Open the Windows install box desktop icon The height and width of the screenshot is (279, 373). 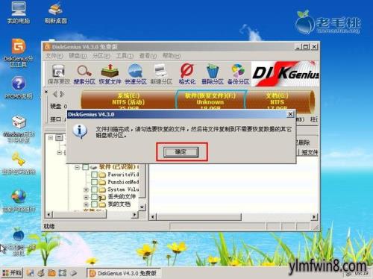tap(19, 129)
